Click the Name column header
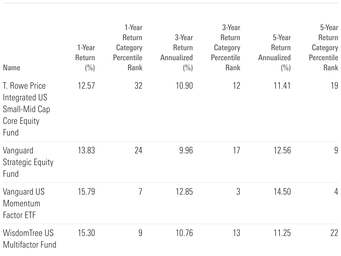341x256 pixels. pos(11,67)
